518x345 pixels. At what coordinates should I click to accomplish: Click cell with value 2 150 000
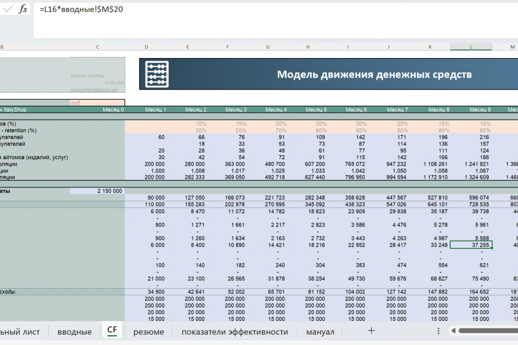pos(97,191)
